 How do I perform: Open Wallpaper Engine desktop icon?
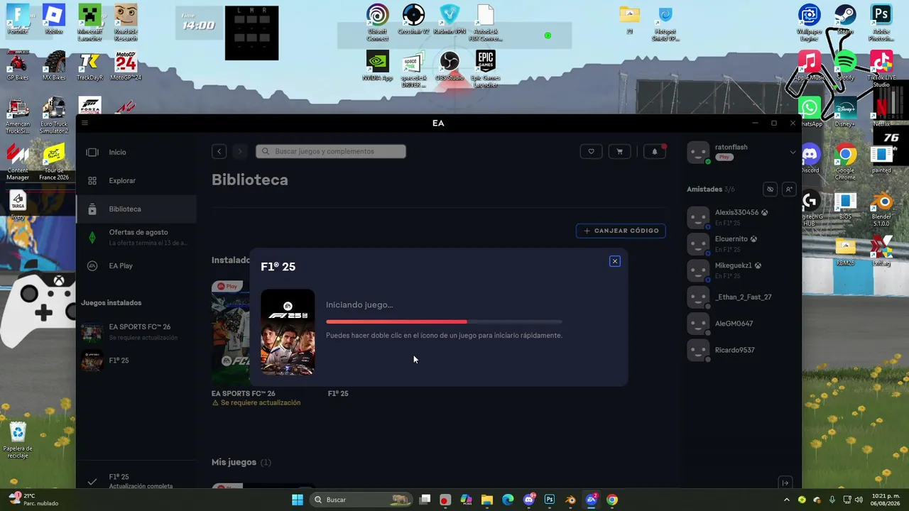click(x=809, y=21)
